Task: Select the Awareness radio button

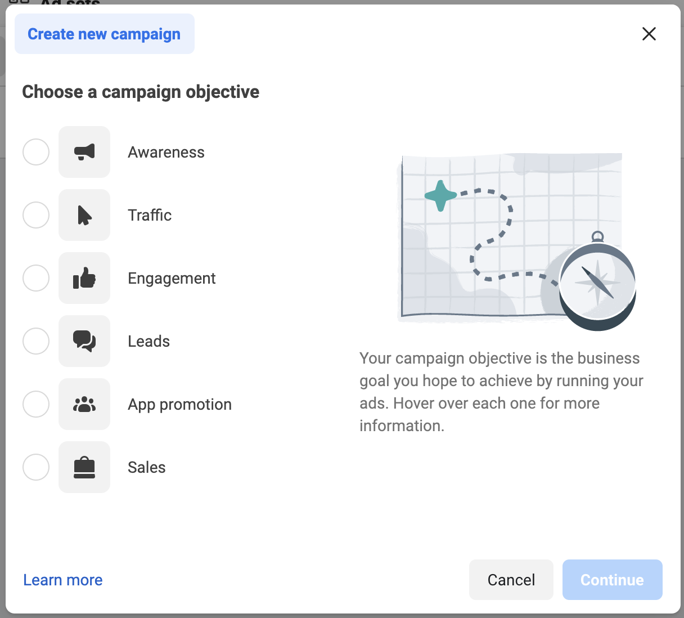Action: tap(36, 152)
